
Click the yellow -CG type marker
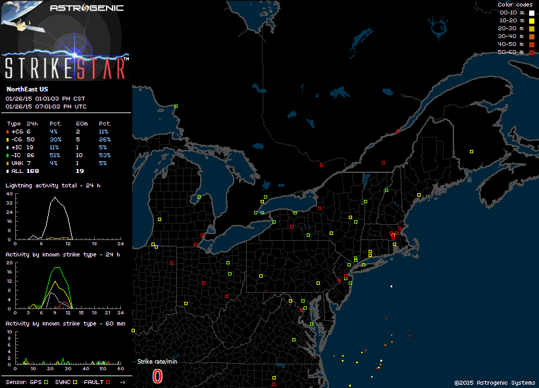click(7, 140)
